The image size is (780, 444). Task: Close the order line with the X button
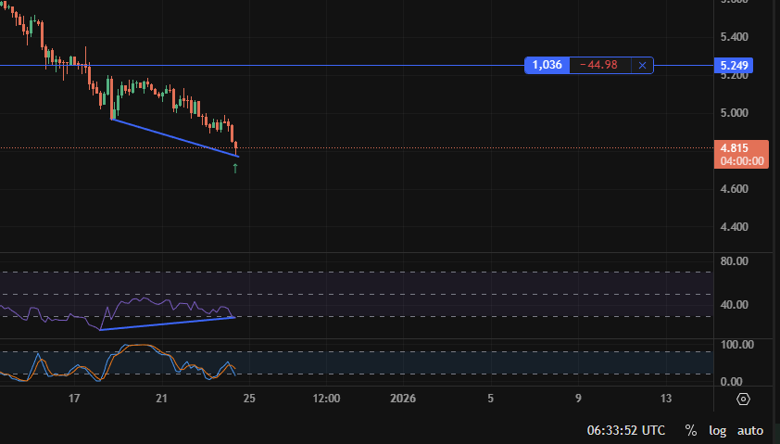click(x=642, y=65)
